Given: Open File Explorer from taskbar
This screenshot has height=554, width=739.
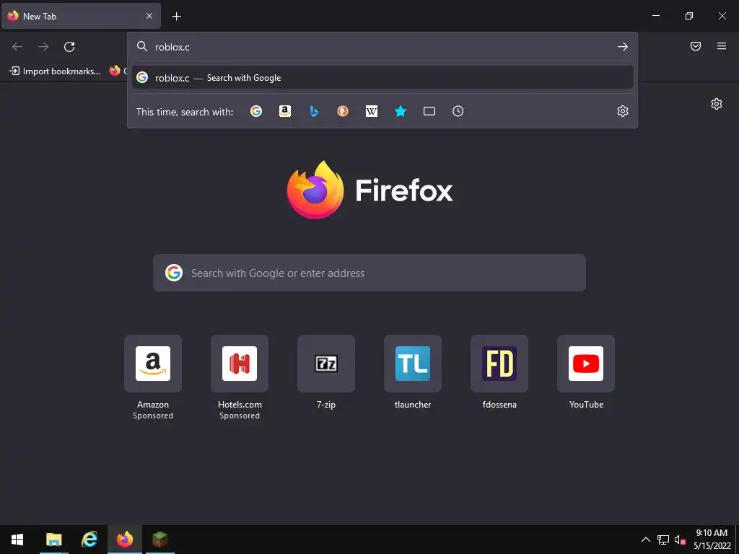Looking at the screenshot, I should pos(53,540).
